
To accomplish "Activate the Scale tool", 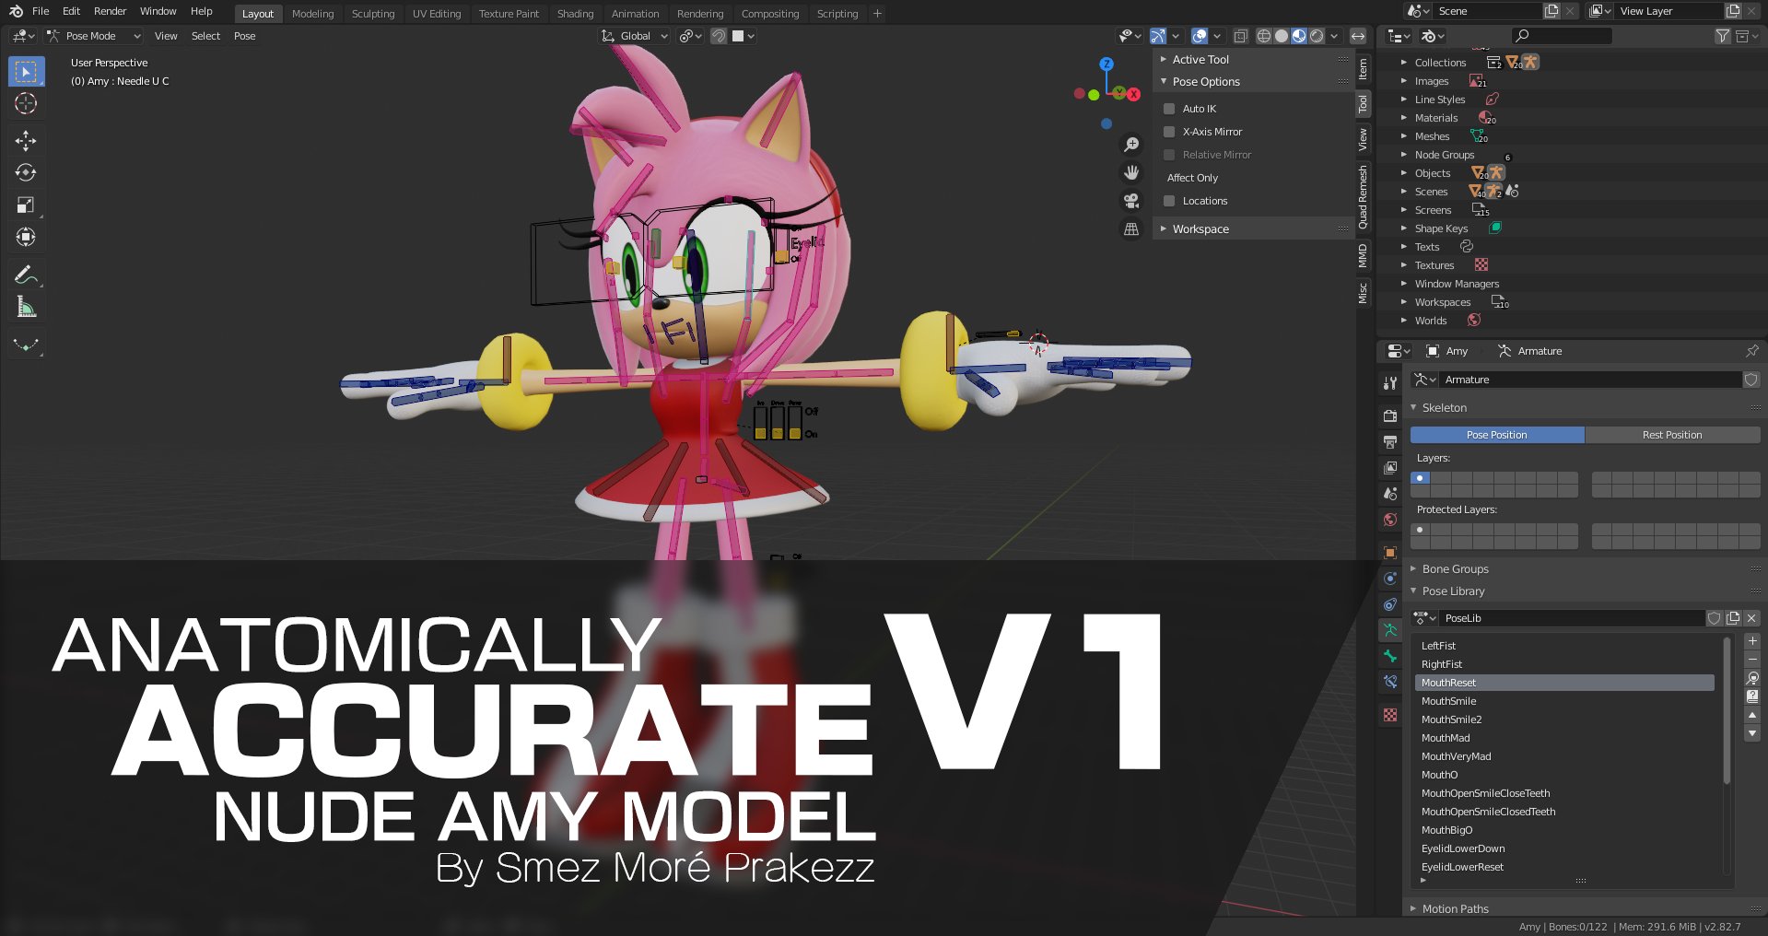I will point(26,205).
